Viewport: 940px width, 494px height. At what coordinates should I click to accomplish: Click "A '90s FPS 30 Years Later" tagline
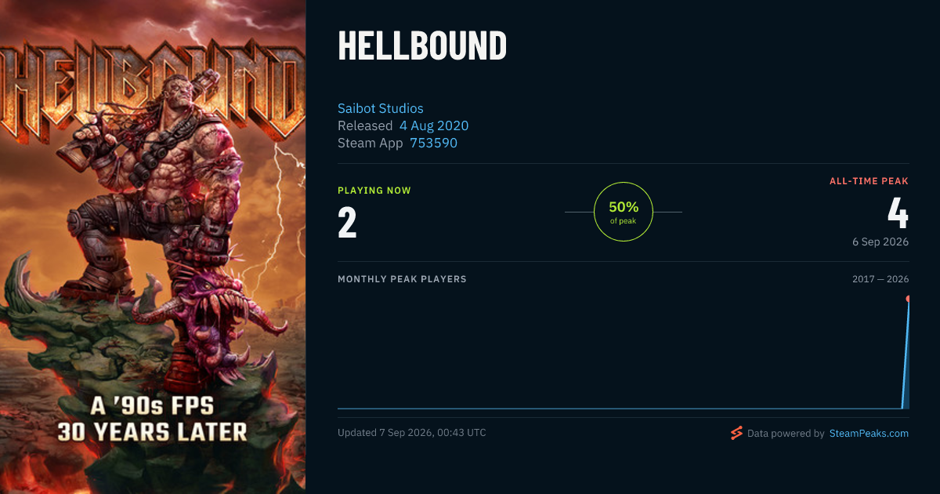coord(152,419)
